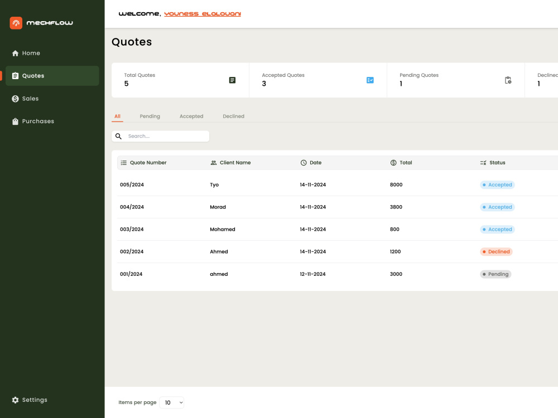Click quote number 005/2024
This screenshot has height=418, width=558.
[132, 185]
